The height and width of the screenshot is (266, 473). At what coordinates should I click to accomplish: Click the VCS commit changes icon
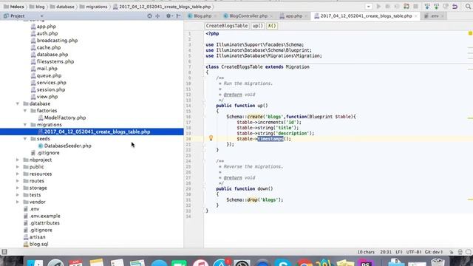pyautogui.click(x=437, y=7)
